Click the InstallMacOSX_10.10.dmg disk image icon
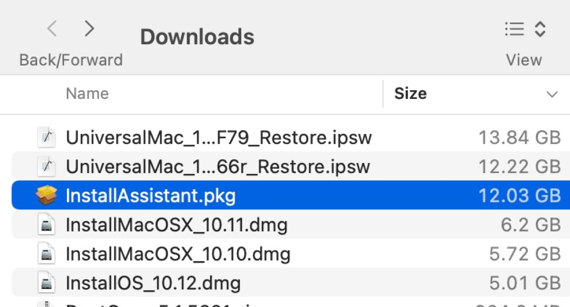Screen dimensions: 570x307 pyautogui.click(x=47, y=254)
